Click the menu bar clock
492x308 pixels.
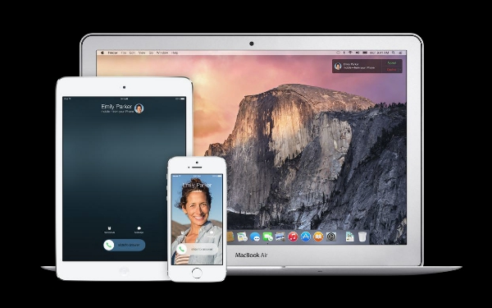coord(380,53)
